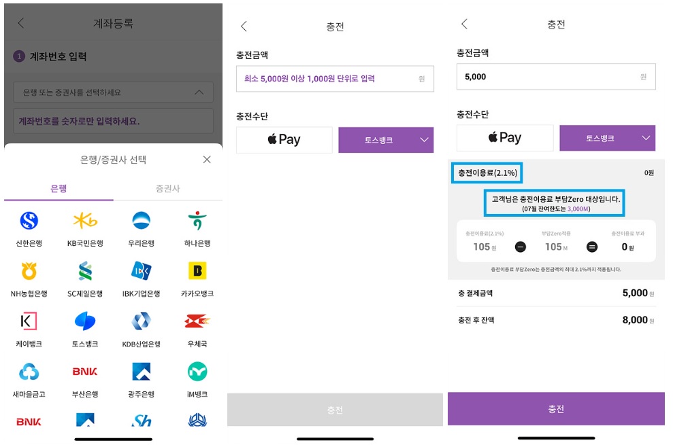673x445 pixels.
Task: Select SC제일은행 bank icon
Action: click(x=85, y=271)
